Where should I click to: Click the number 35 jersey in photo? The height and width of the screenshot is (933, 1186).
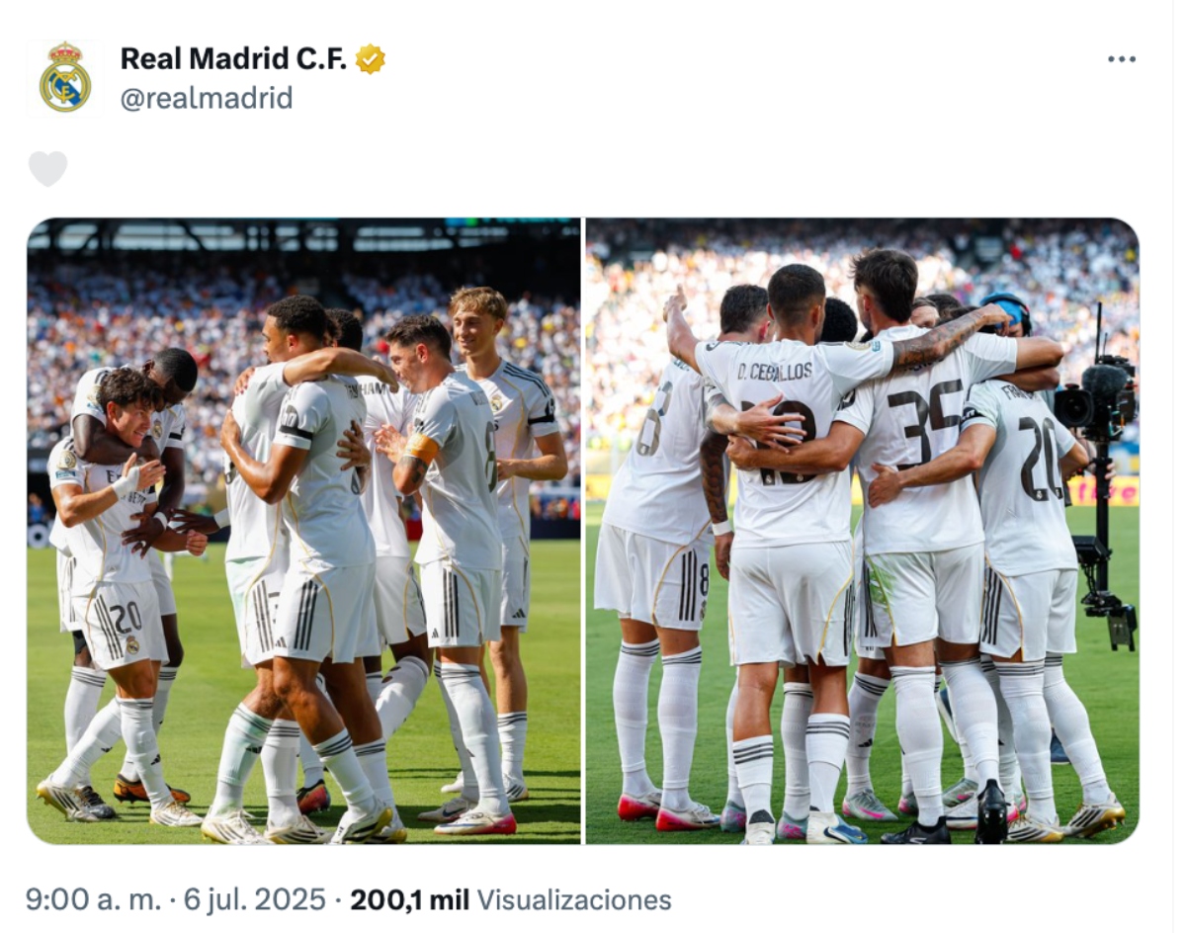click(x=925, y=435)
